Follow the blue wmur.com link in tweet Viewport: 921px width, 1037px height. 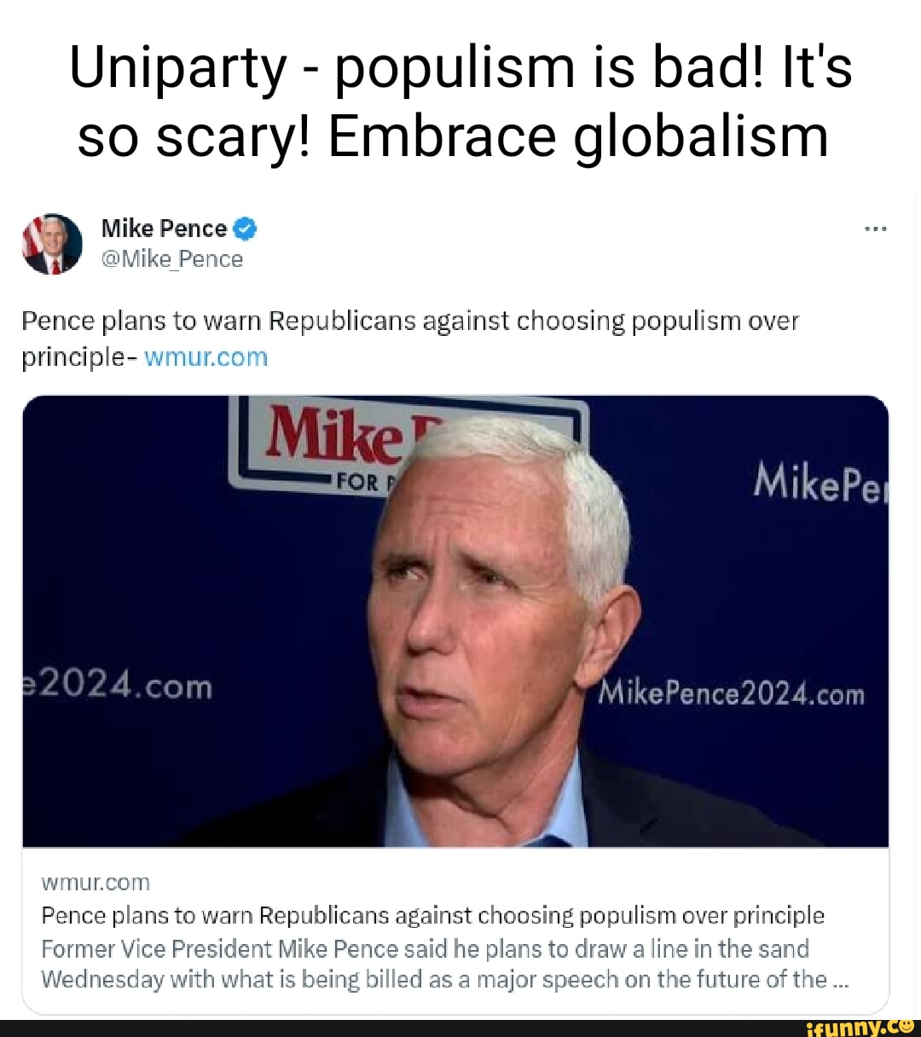tap(206, 356)
